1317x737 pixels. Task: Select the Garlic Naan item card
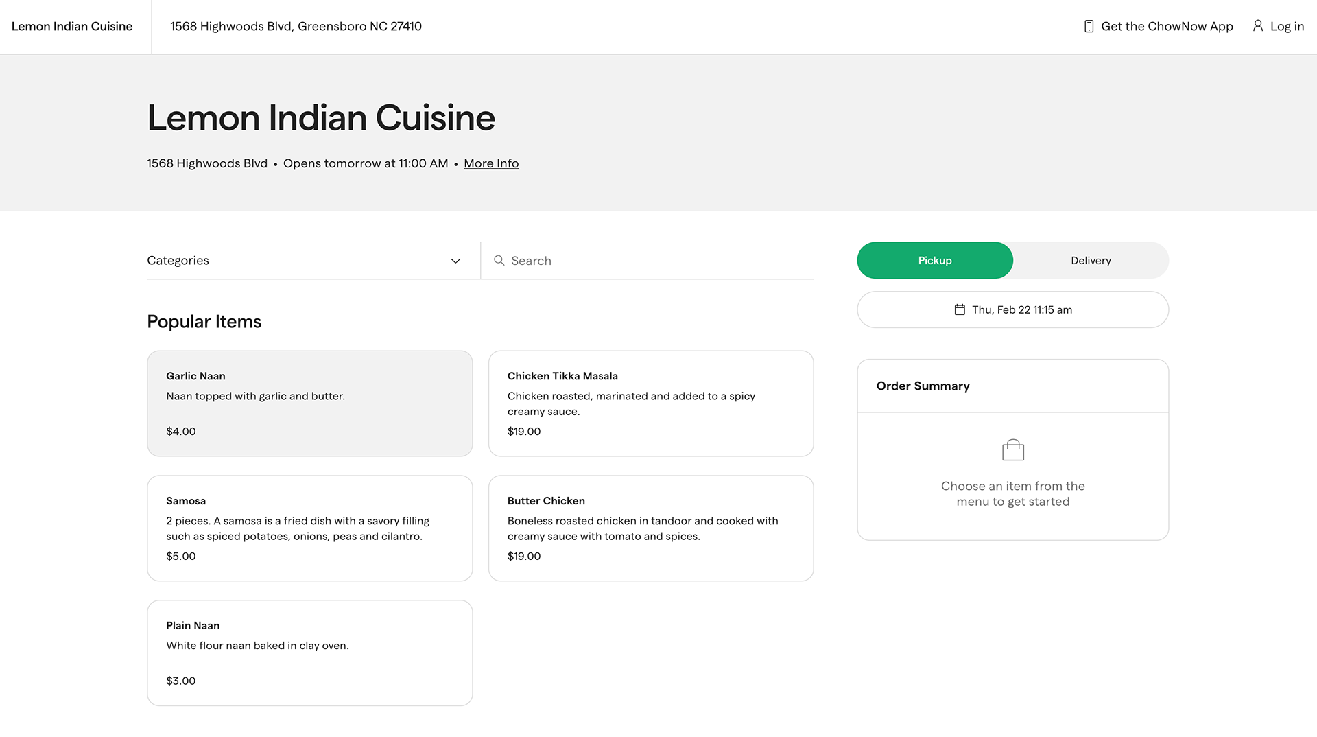(x=310, y=403)
